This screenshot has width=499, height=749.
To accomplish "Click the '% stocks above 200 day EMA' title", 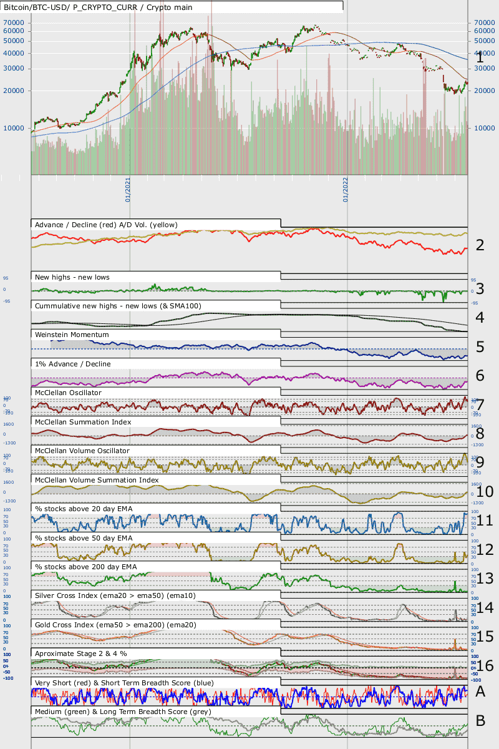I will point(85,567).
